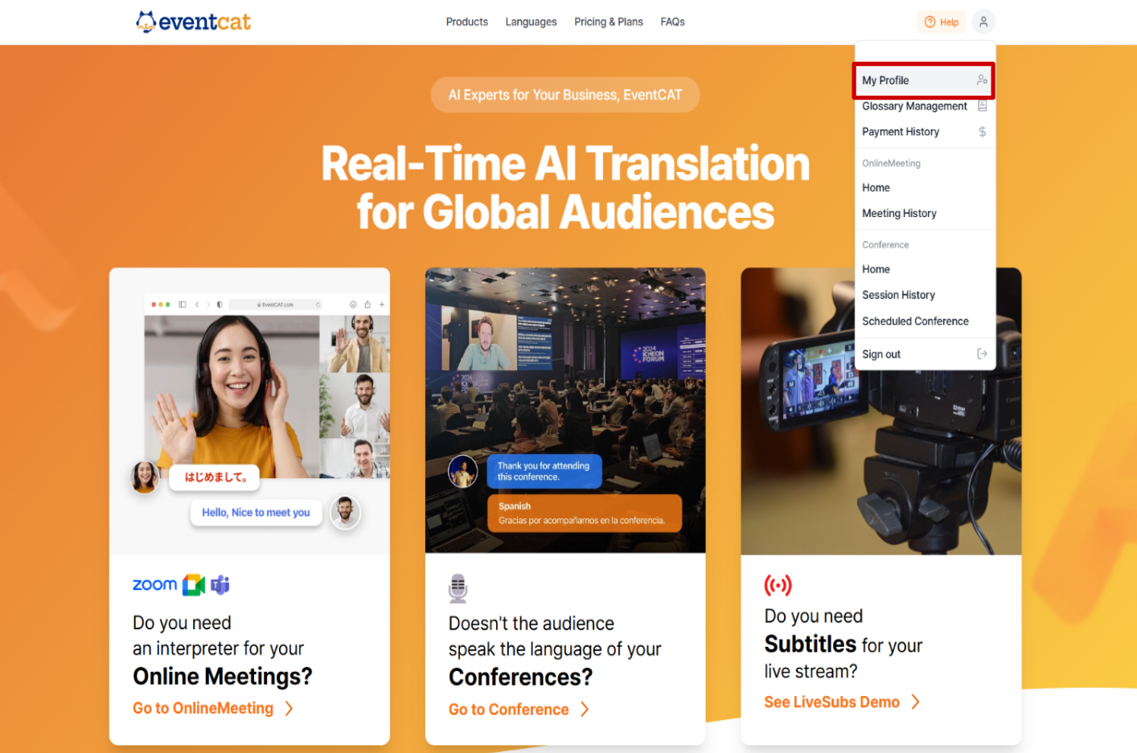Click the 'Subtitles for your' heading
The width and height of the screenshot is (1137, 753).
(x=844, y=645)
